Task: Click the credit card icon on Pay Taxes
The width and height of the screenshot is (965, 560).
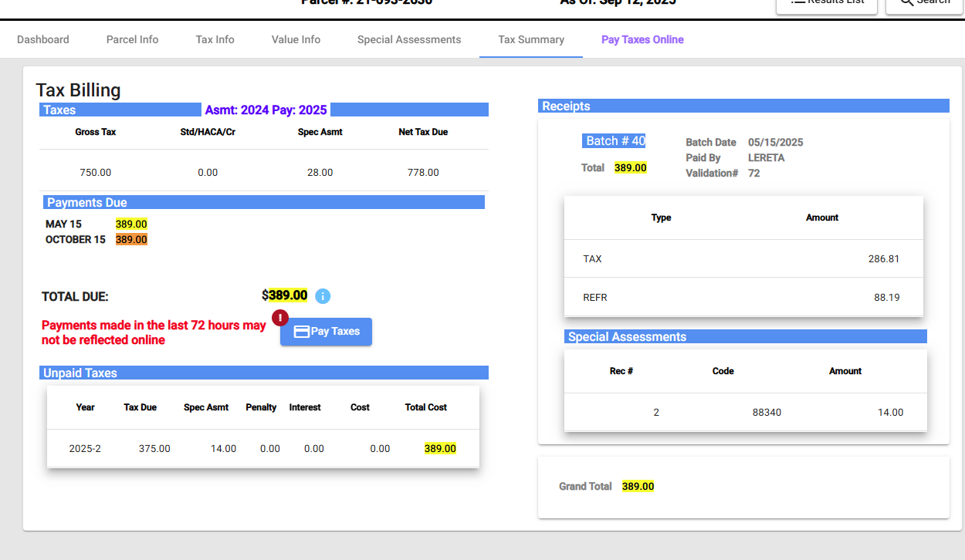Action: (x=302, y=332)
